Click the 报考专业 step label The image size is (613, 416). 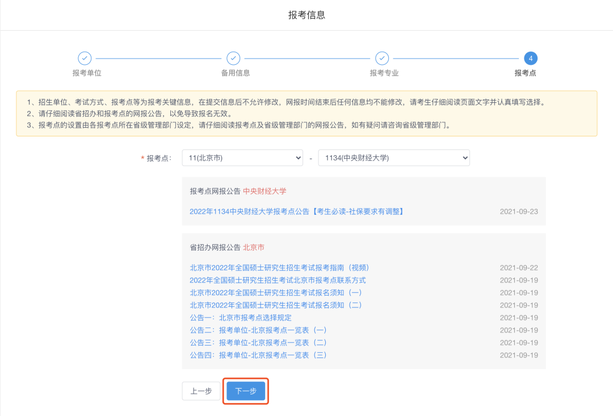point(384,73)
